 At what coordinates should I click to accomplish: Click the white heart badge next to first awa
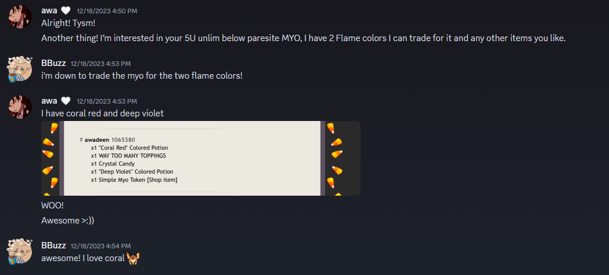pos(66,11)
